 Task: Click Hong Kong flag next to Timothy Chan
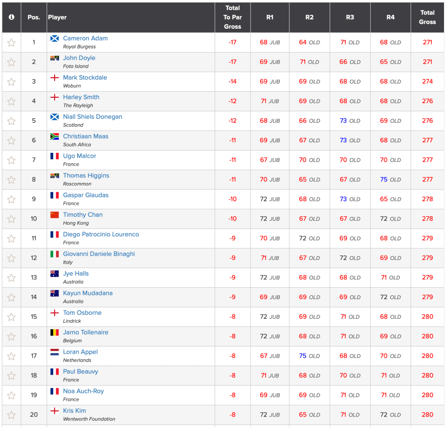[55, 215]
